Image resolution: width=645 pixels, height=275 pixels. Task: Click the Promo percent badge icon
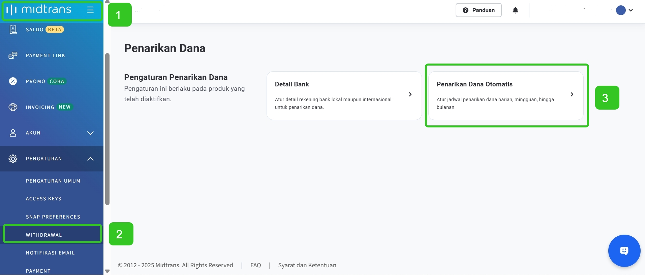point(13,81)
